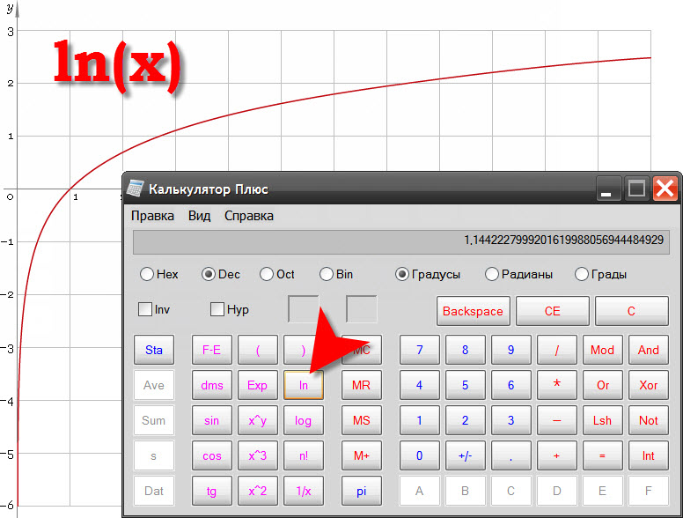Switch angle units to Радианы

coord(493,274)
